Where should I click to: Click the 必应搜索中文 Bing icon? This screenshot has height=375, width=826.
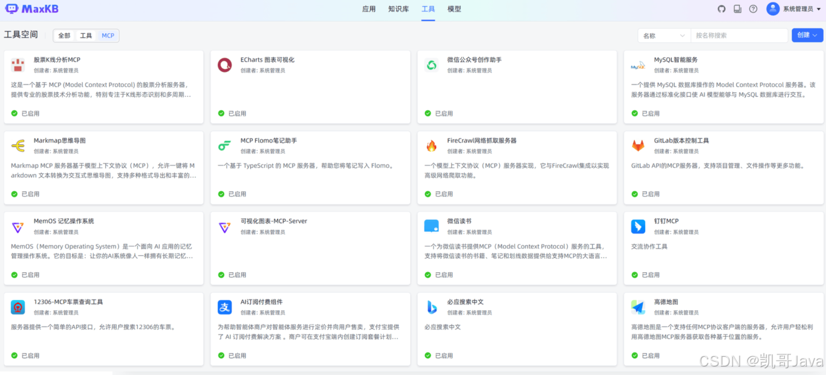coord(432,307)
